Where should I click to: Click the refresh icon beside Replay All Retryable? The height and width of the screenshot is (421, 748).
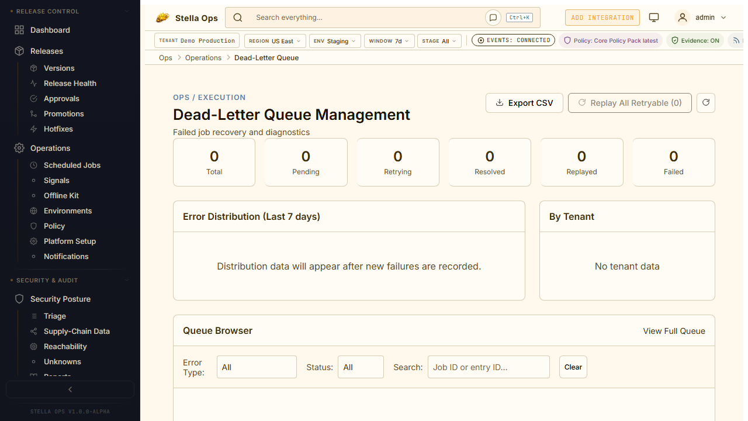(x=706, y=103)
